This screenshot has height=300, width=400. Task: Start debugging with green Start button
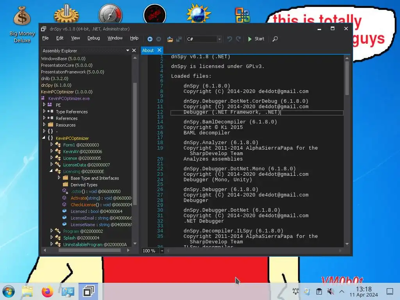(x=256, y=39)
